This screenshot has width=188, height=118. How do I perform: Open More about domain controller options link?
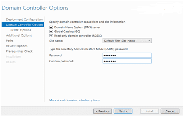coord(75,100)
